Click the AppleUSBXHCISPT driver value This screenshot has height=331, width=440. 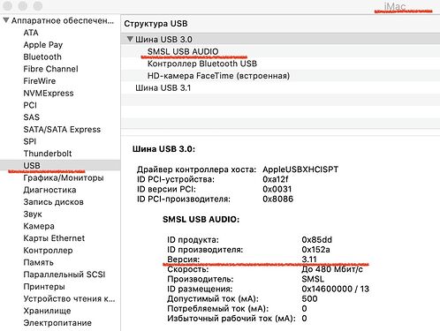coord(300,169)
